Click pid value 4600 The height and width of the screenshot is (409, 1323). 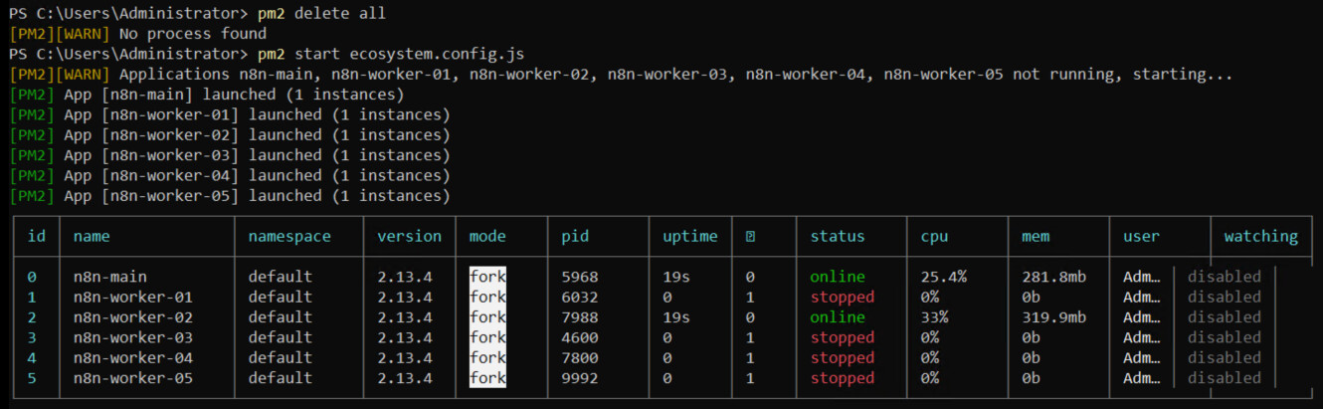[580, 337]
